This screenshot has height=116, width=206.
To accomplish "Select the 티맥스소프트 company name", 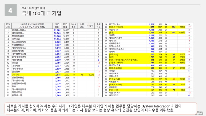I will [x=114, y=46].
